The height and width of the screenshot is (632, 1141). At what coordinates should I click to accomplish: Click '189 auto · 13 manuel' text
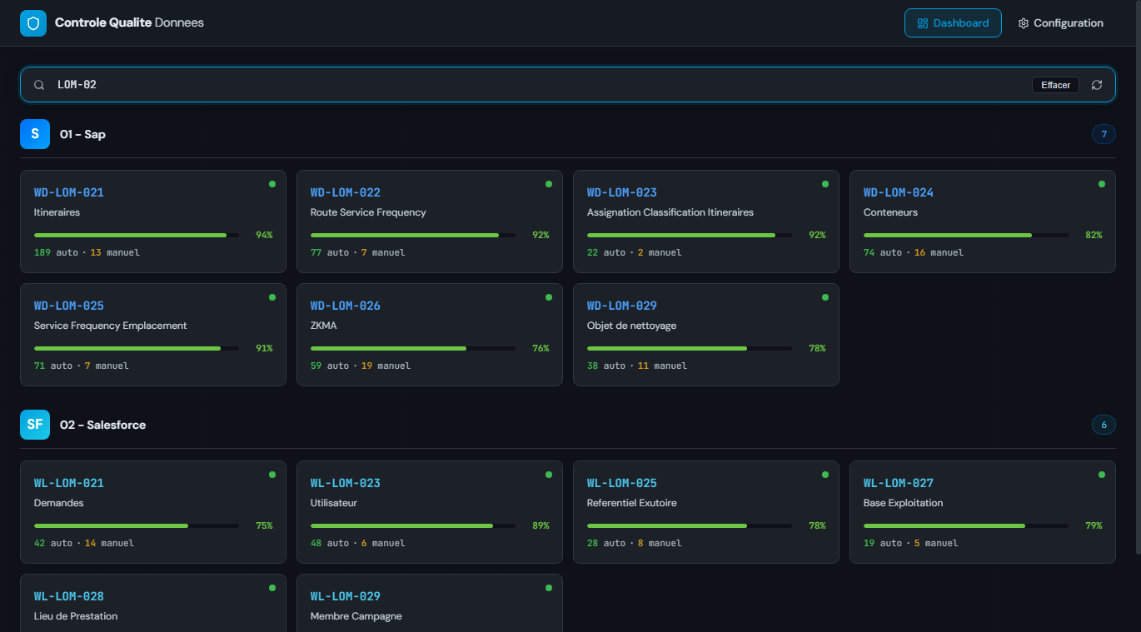(x=87, y=252)
